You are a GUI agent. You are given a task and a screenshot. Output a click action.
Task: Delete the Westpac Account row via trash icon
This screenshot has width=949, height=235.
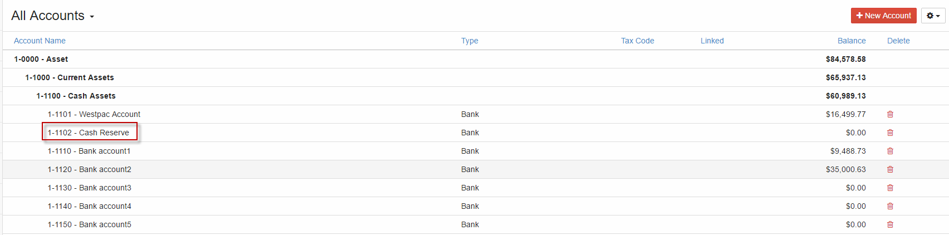890,114
